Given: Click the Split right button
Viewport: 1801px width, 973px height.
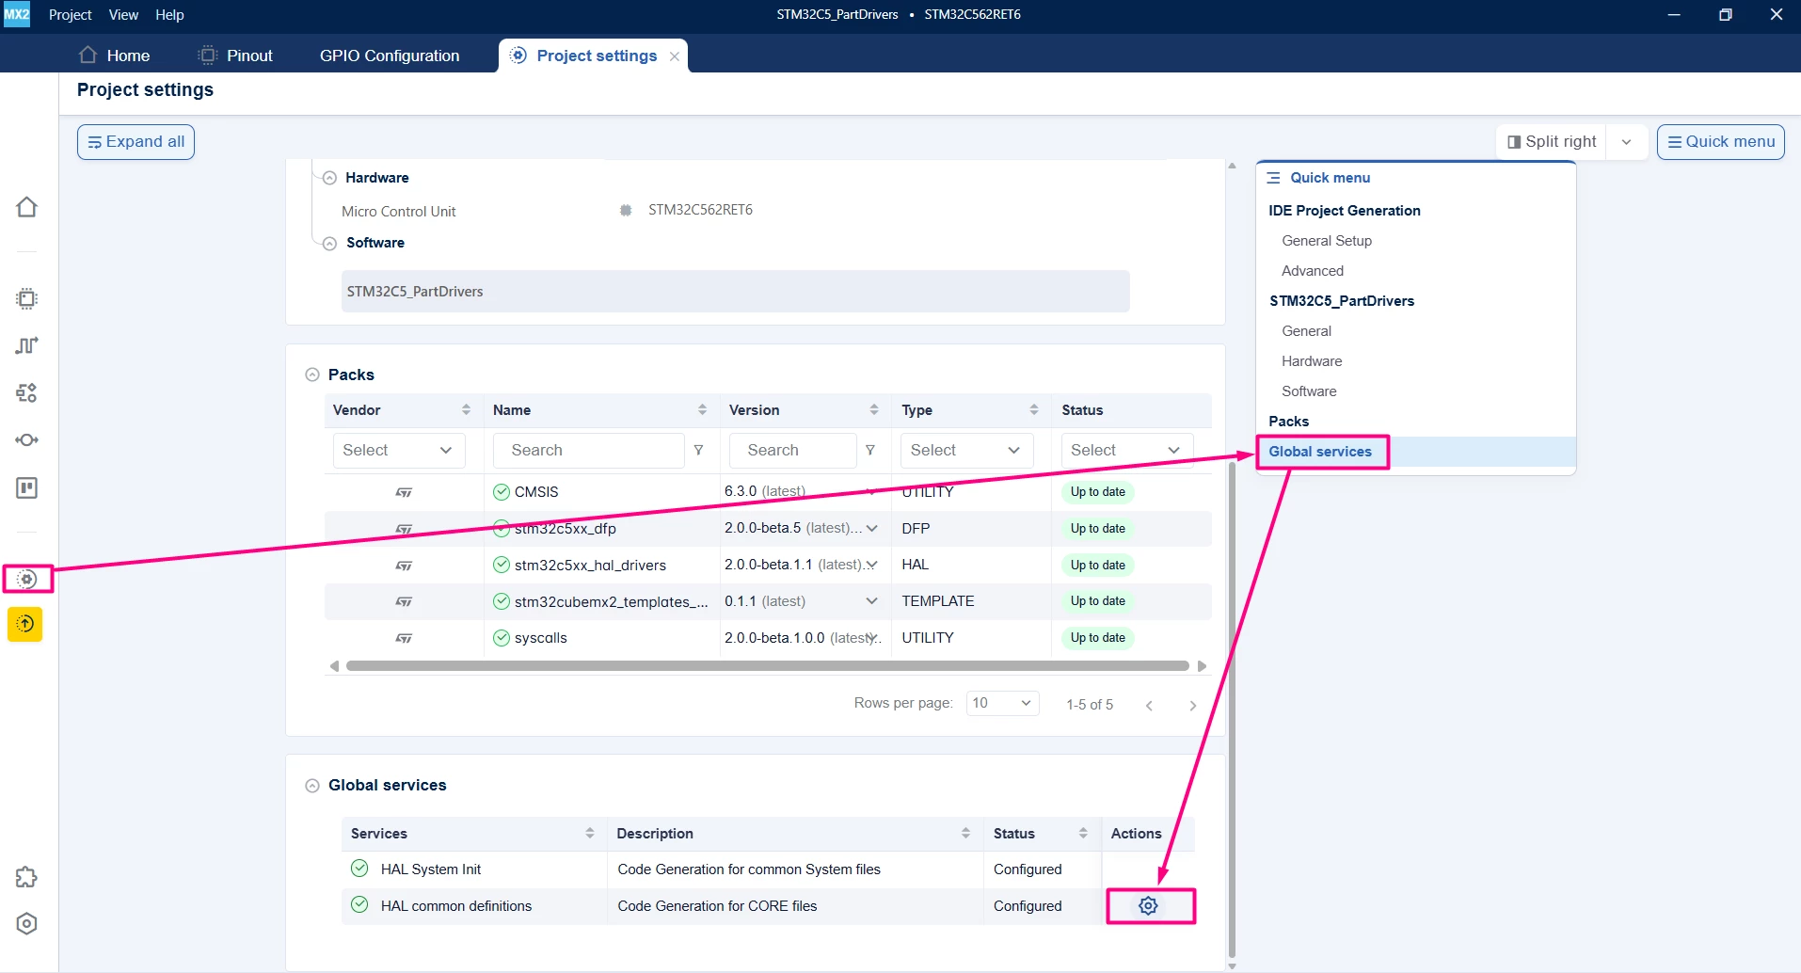Looking at the screenshot, I should coord(1552,142).
